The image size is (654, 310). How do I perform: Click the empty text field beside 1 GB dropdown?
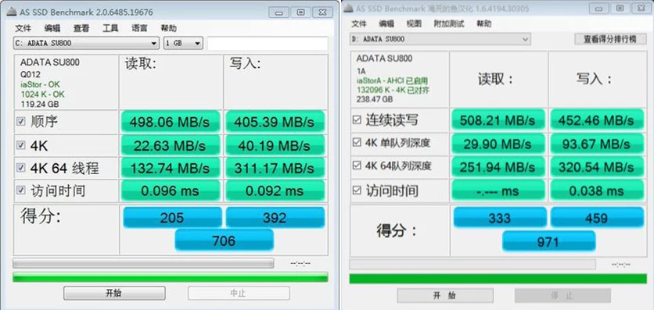tap(268, 43)
